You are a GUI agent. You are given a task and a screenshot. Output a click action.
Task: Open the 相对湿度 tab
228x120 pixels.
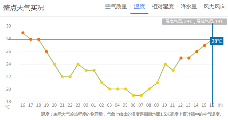162,7
